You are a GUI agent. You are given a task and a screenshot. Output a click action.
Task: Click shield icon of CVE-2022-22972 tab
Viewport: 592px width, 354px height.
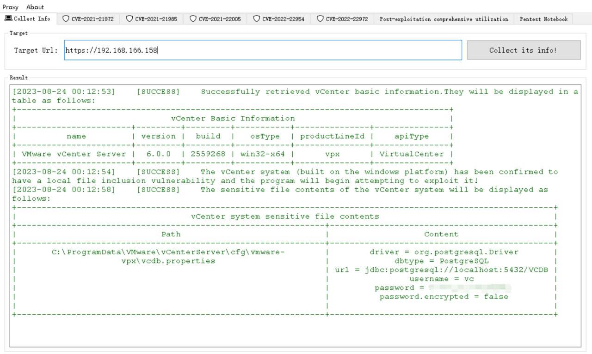[320, 19]
